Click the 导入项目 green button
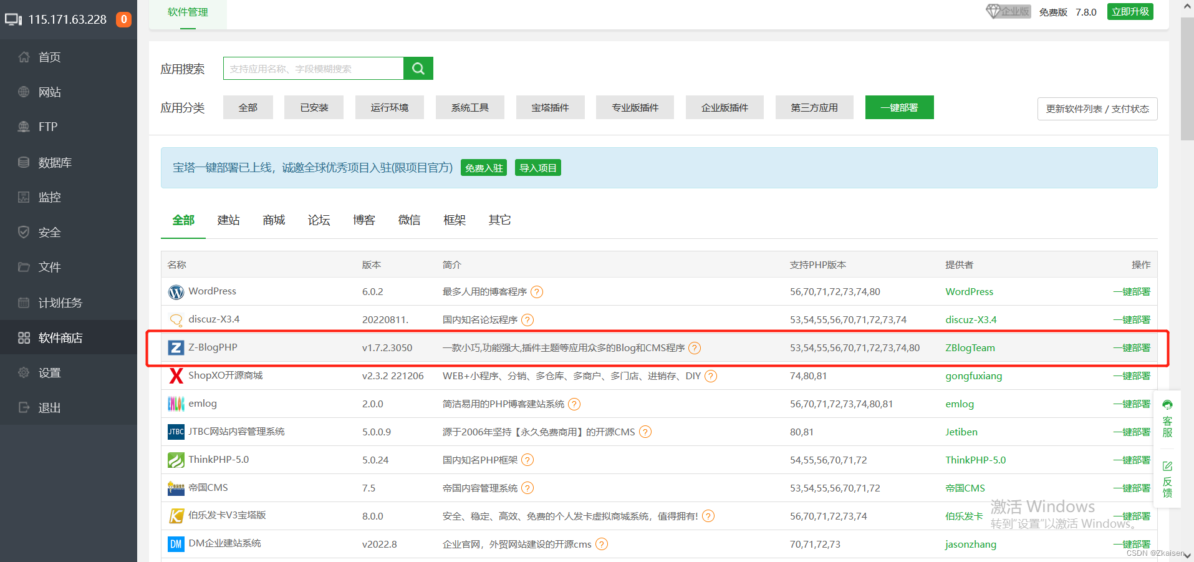1194x562 pixels. click(538, 168)
